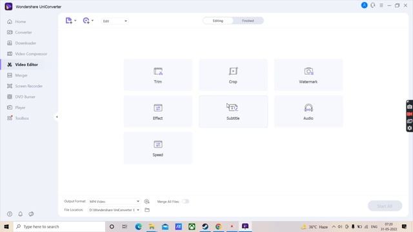This screenshot has height=232, width=413.
Task: Open output format settings icon
Action: click(x=147, y=202)
